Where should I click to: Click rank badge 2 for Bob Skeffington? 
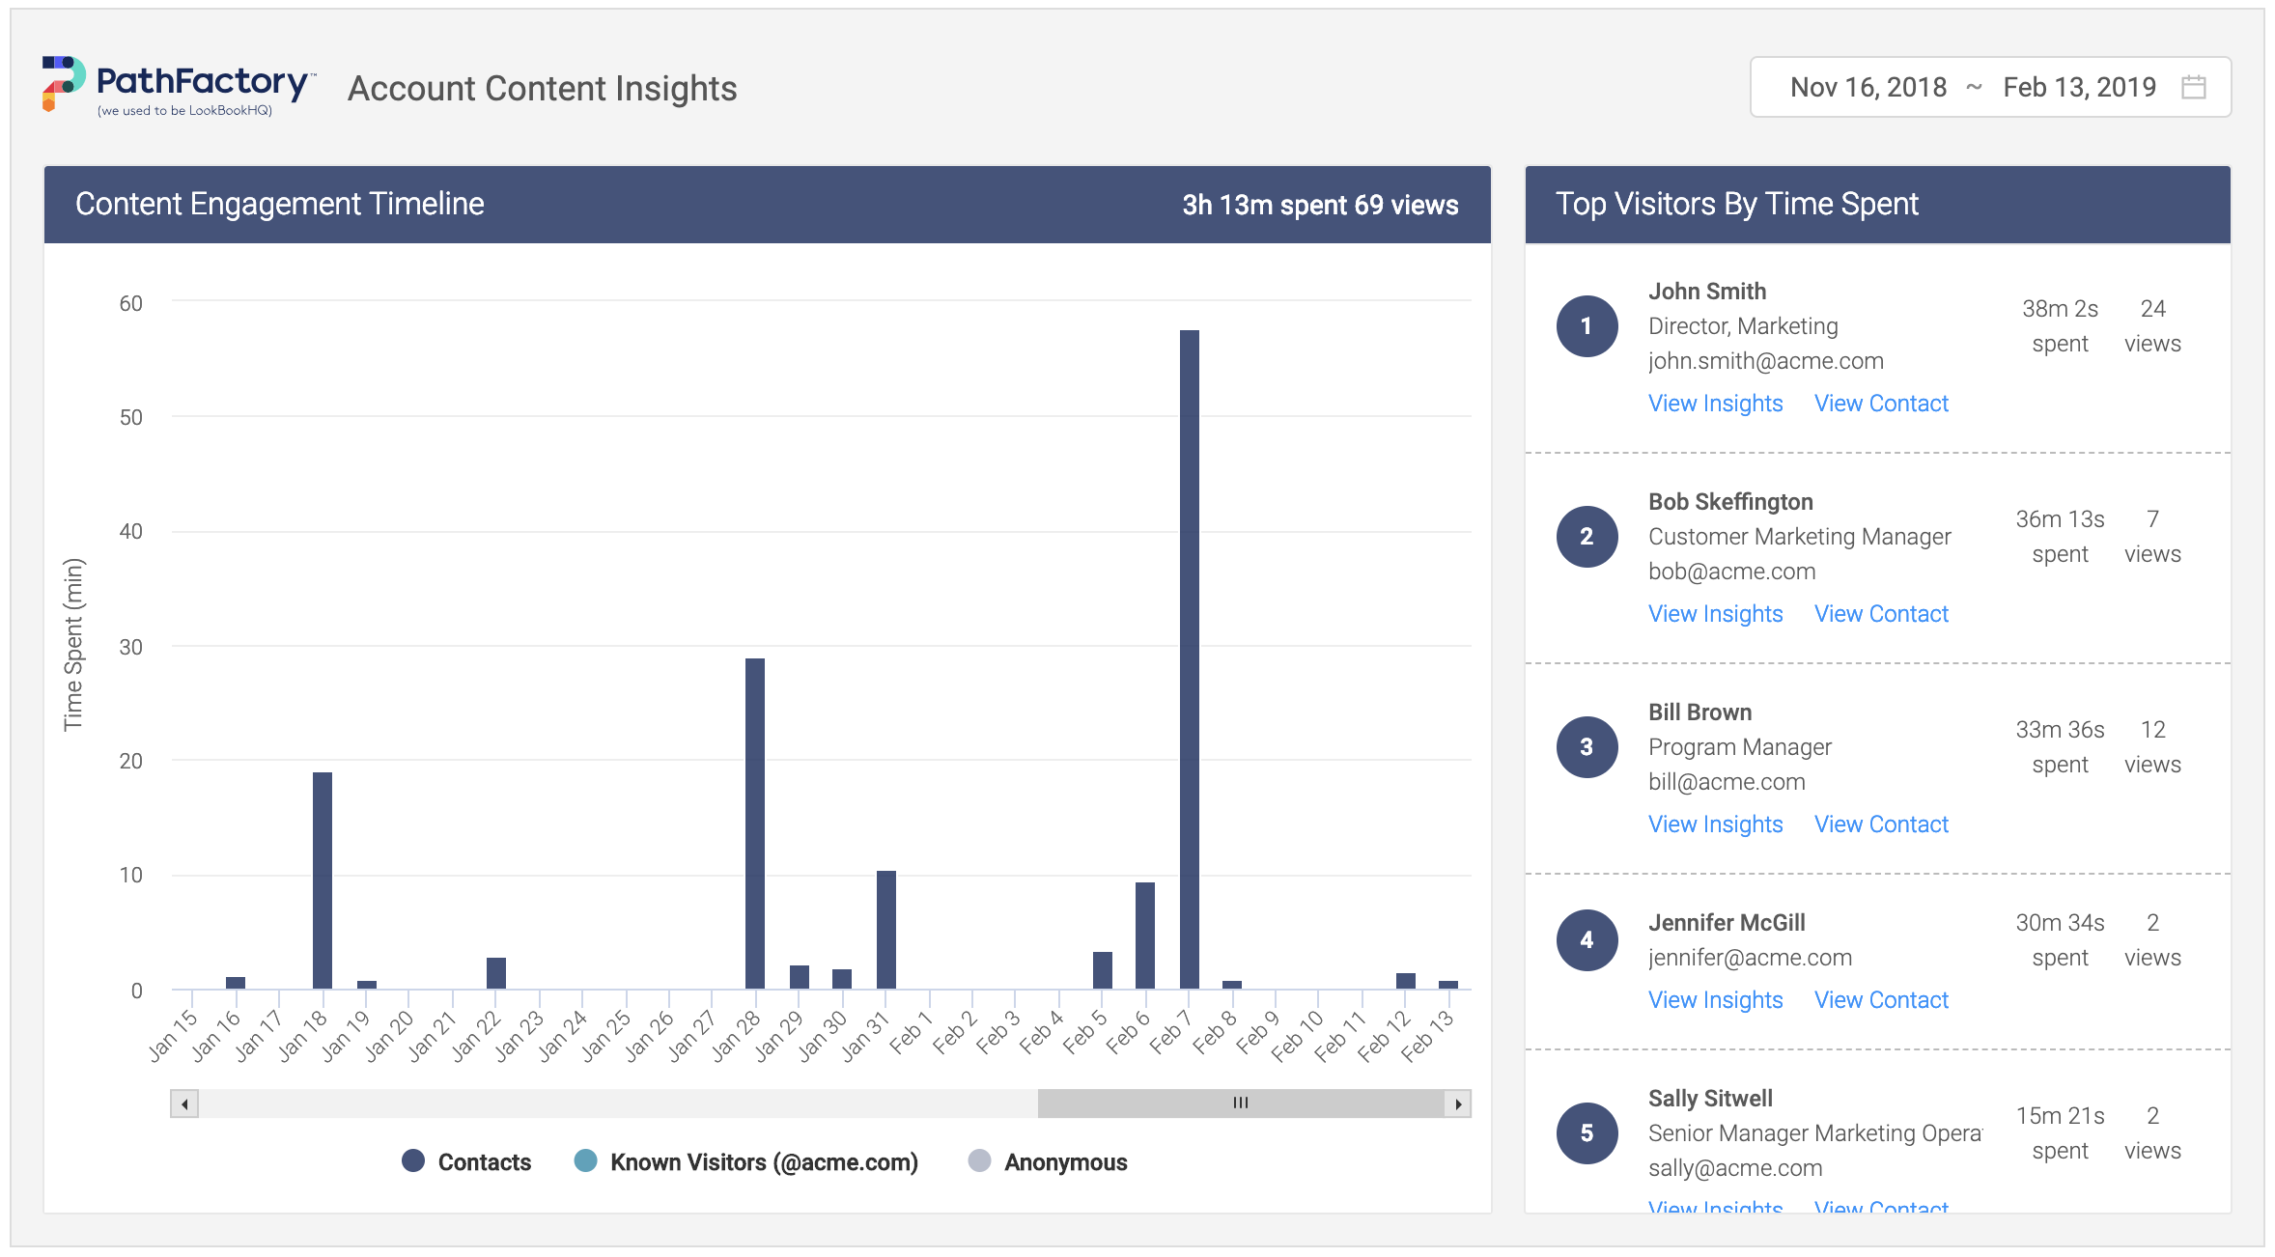tap(1587, 537)
